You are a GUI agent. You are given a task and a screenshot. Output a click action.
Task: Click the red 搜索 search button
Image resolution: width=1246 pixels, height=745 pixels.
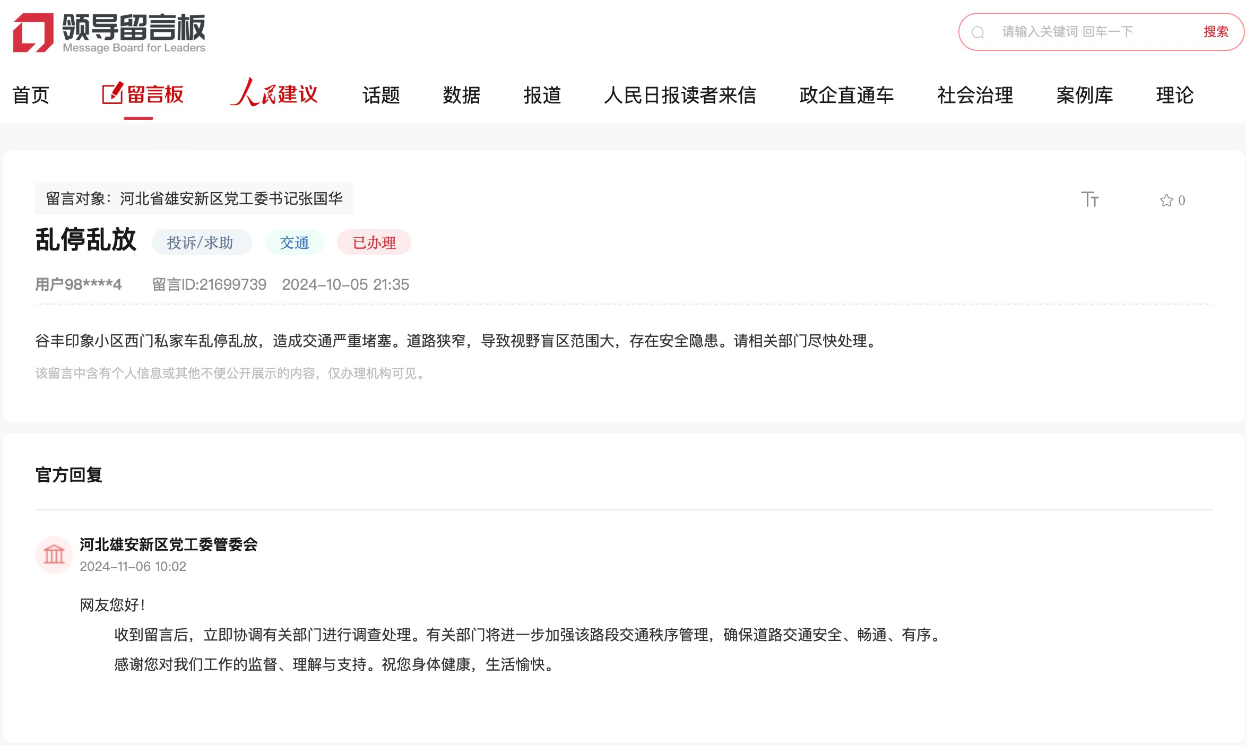[1215, 32]
